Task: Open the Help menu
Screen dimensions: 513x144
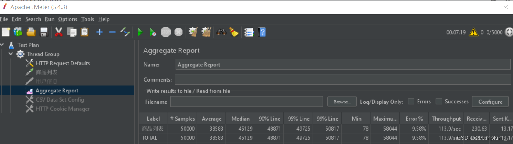Action: [104, 19]
